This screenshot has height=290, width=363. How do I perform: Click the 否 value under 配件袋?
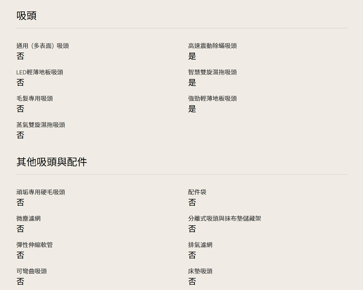pyautogui.click(x=192, y=203)
